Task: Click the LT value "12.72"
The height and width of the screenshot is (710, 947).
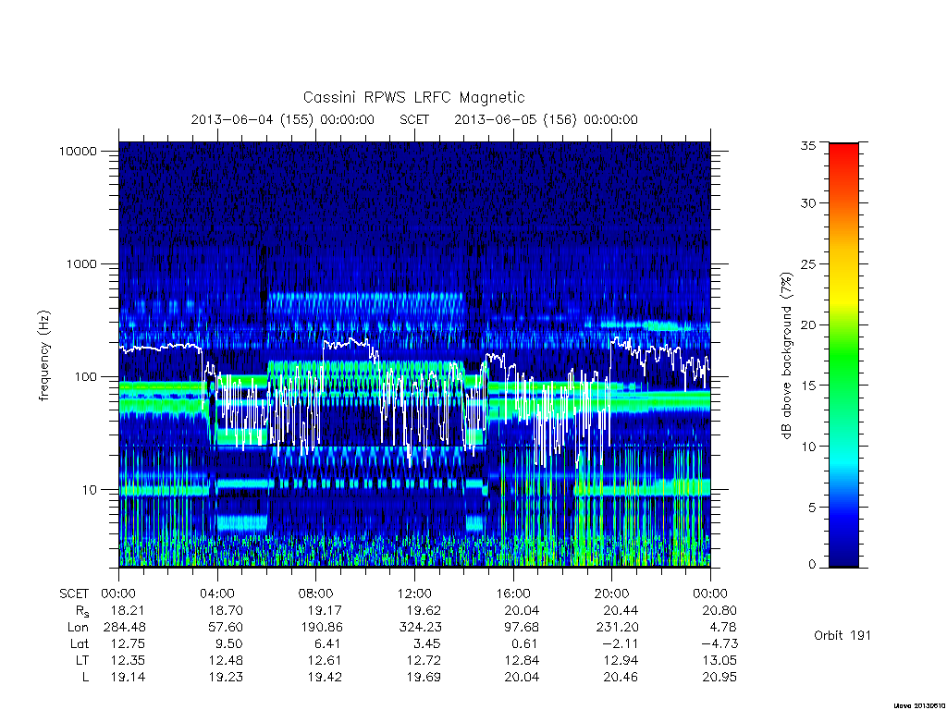Action: tap(424, 660)
